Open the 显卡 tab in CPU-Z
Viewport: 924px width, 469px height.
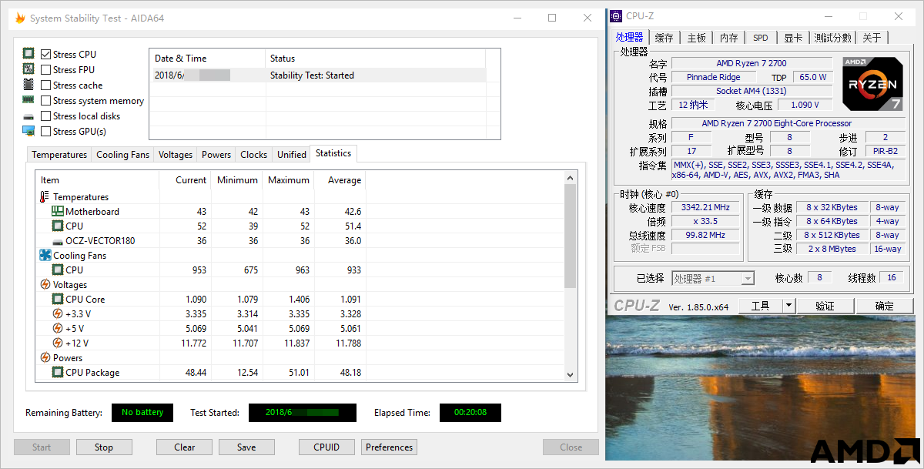pyautogui.click(x=794, y=38)
